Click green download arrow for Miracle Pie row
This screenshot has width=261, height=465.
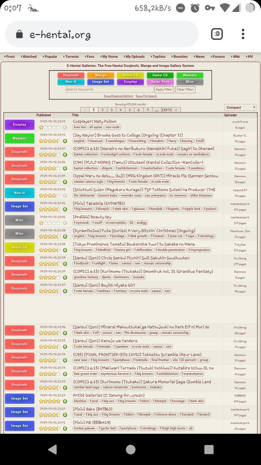pyautogui.click(x=65, y=182)
